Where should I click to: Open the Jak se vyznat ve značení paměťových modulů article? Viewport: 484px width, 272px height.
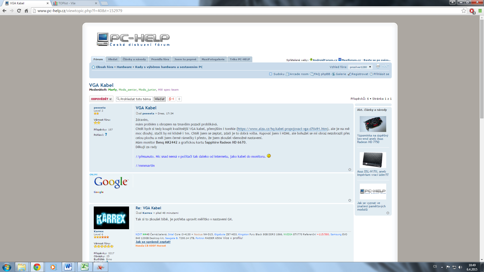371,206
